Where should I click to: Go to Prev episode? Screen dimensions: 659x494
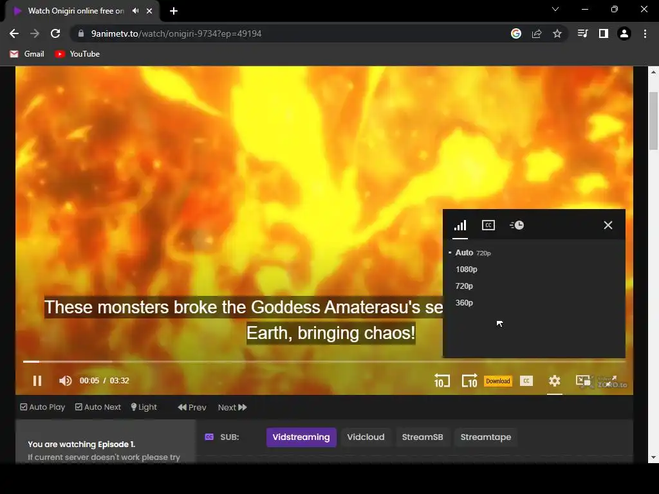pos(192,407)
